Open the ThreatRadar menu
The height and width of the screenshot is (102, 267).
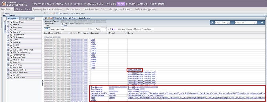click(157, 4)
